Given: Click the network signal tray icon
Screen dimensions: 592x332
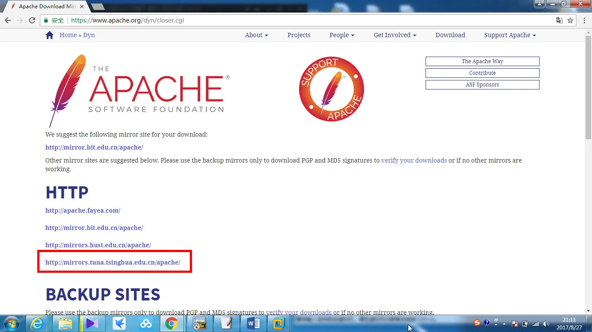Looking at the screenshot, I should 536,324.
